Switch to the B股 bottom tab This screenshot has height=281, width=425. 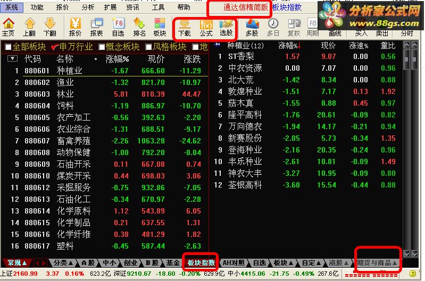(x=152, y=263)
